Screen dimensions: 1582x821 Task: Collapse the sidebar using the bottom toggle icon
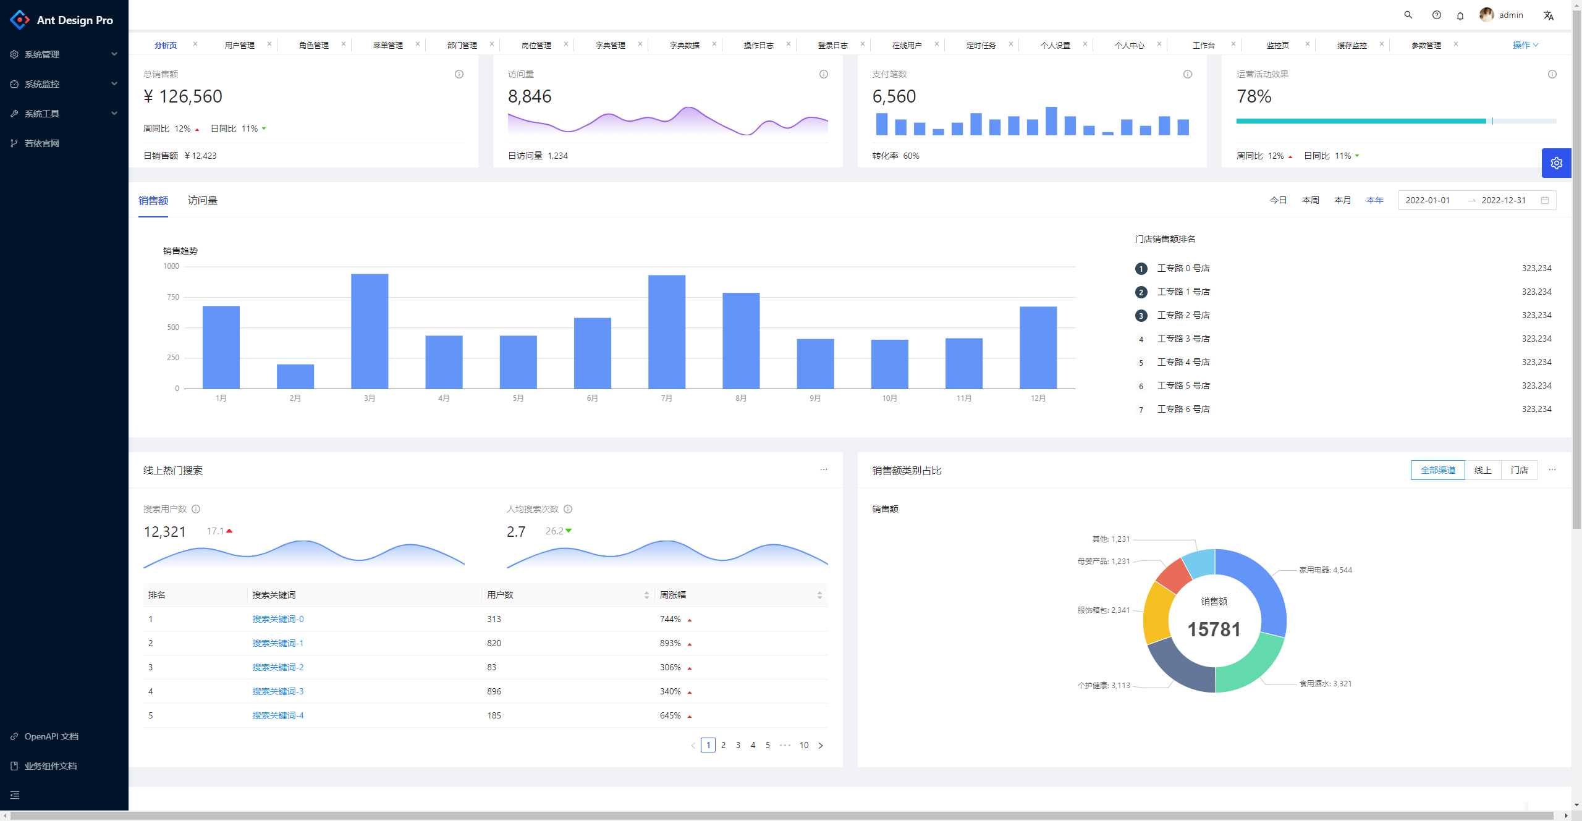coord(14,795)
